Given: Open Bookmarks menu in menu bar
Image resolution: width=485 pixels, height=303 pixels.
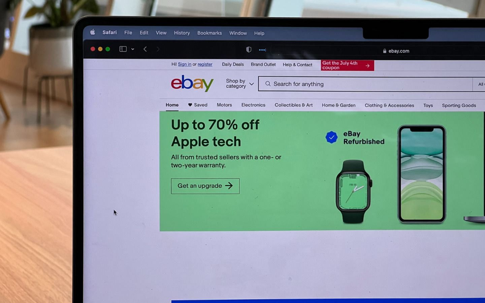Looking at the screenshot, I should (x=209, y=33).
